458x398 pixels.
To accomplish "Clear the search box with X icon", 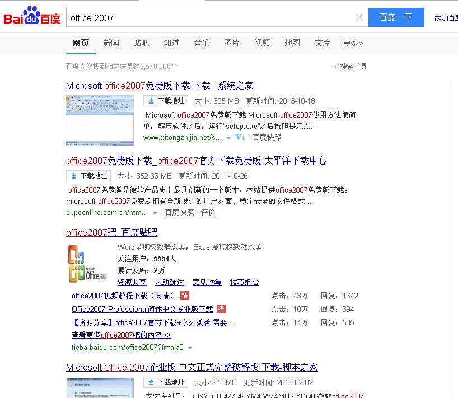I will pyautogui.click(x=359, y=17).
